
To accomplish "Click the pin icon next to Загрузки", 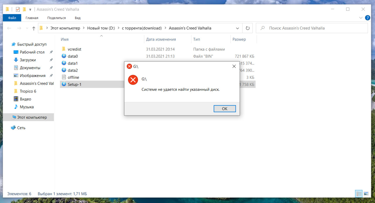I will 51,60.
